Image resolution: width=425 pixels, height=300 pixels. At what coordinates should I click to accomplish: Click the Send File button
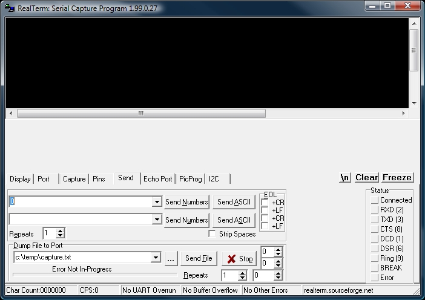coord(199,258)
